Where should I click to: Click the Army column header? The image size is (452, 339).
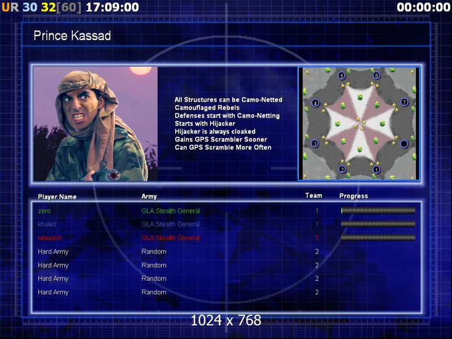149,197
